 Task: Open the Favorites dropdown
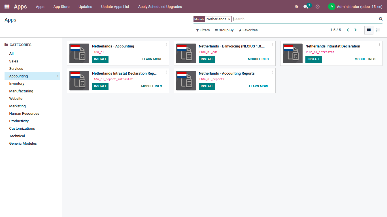tap(248, 30)
